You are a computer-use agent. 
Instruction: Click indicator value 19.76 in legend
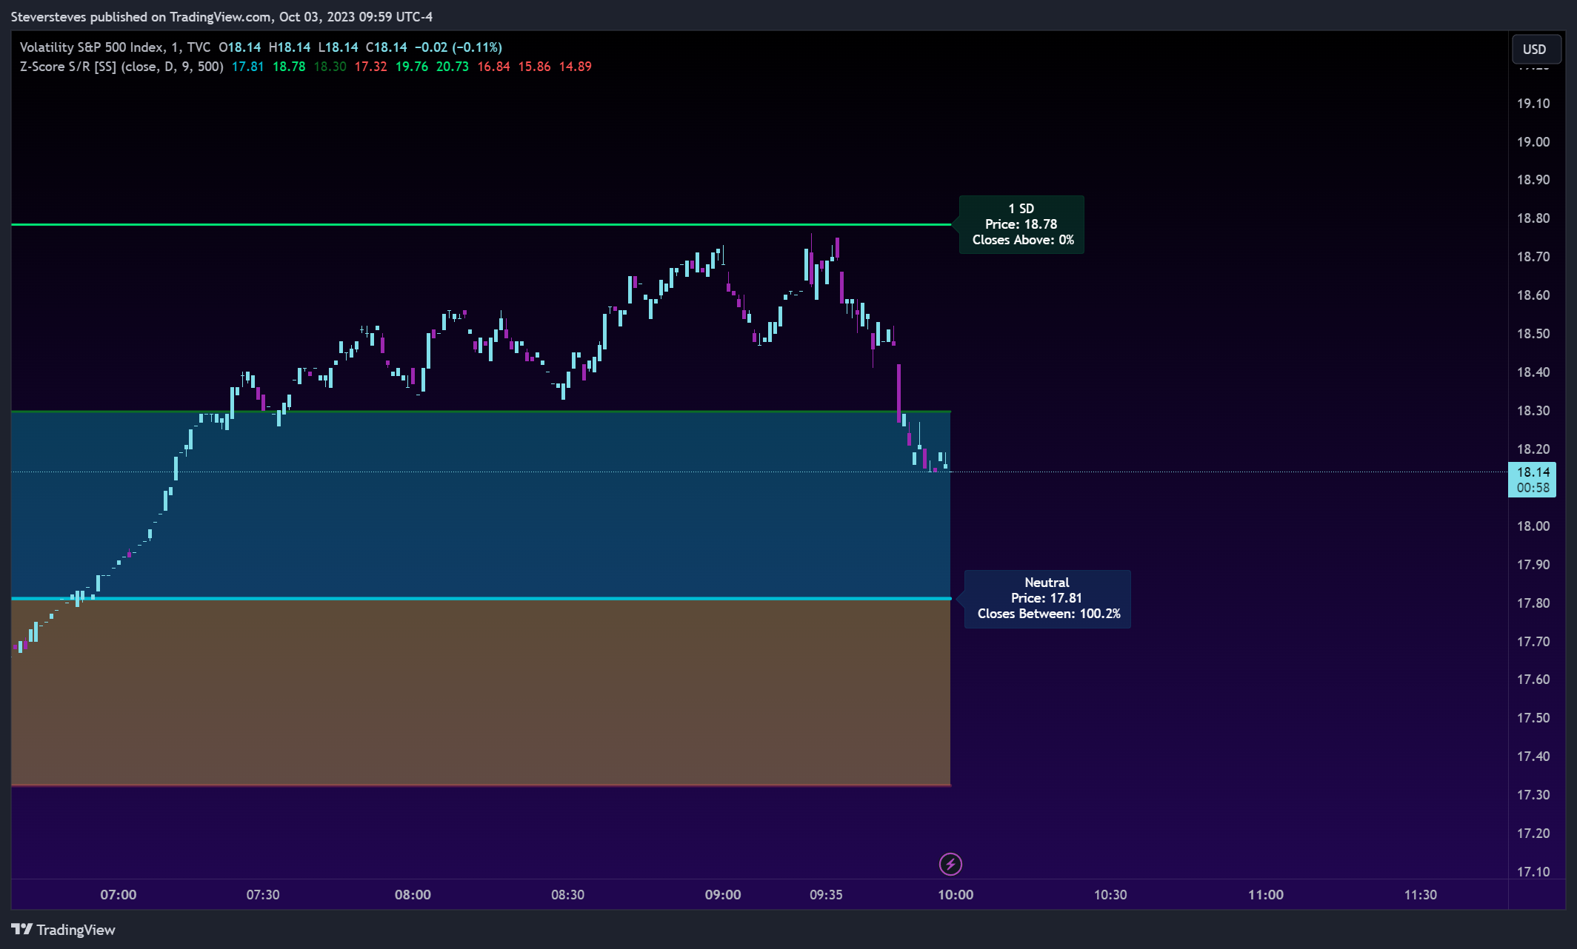[412, 67]
